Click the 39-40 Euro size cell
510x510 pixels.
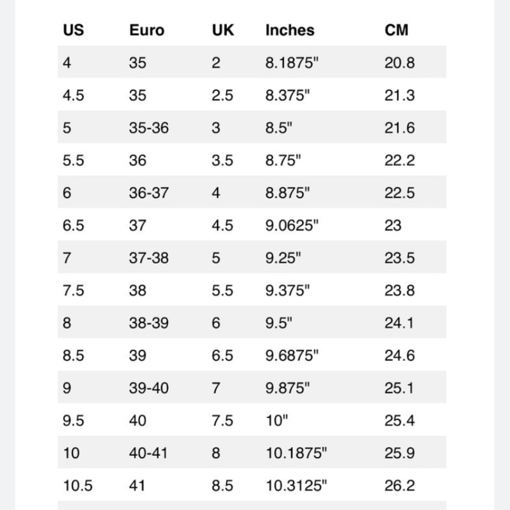148,388
